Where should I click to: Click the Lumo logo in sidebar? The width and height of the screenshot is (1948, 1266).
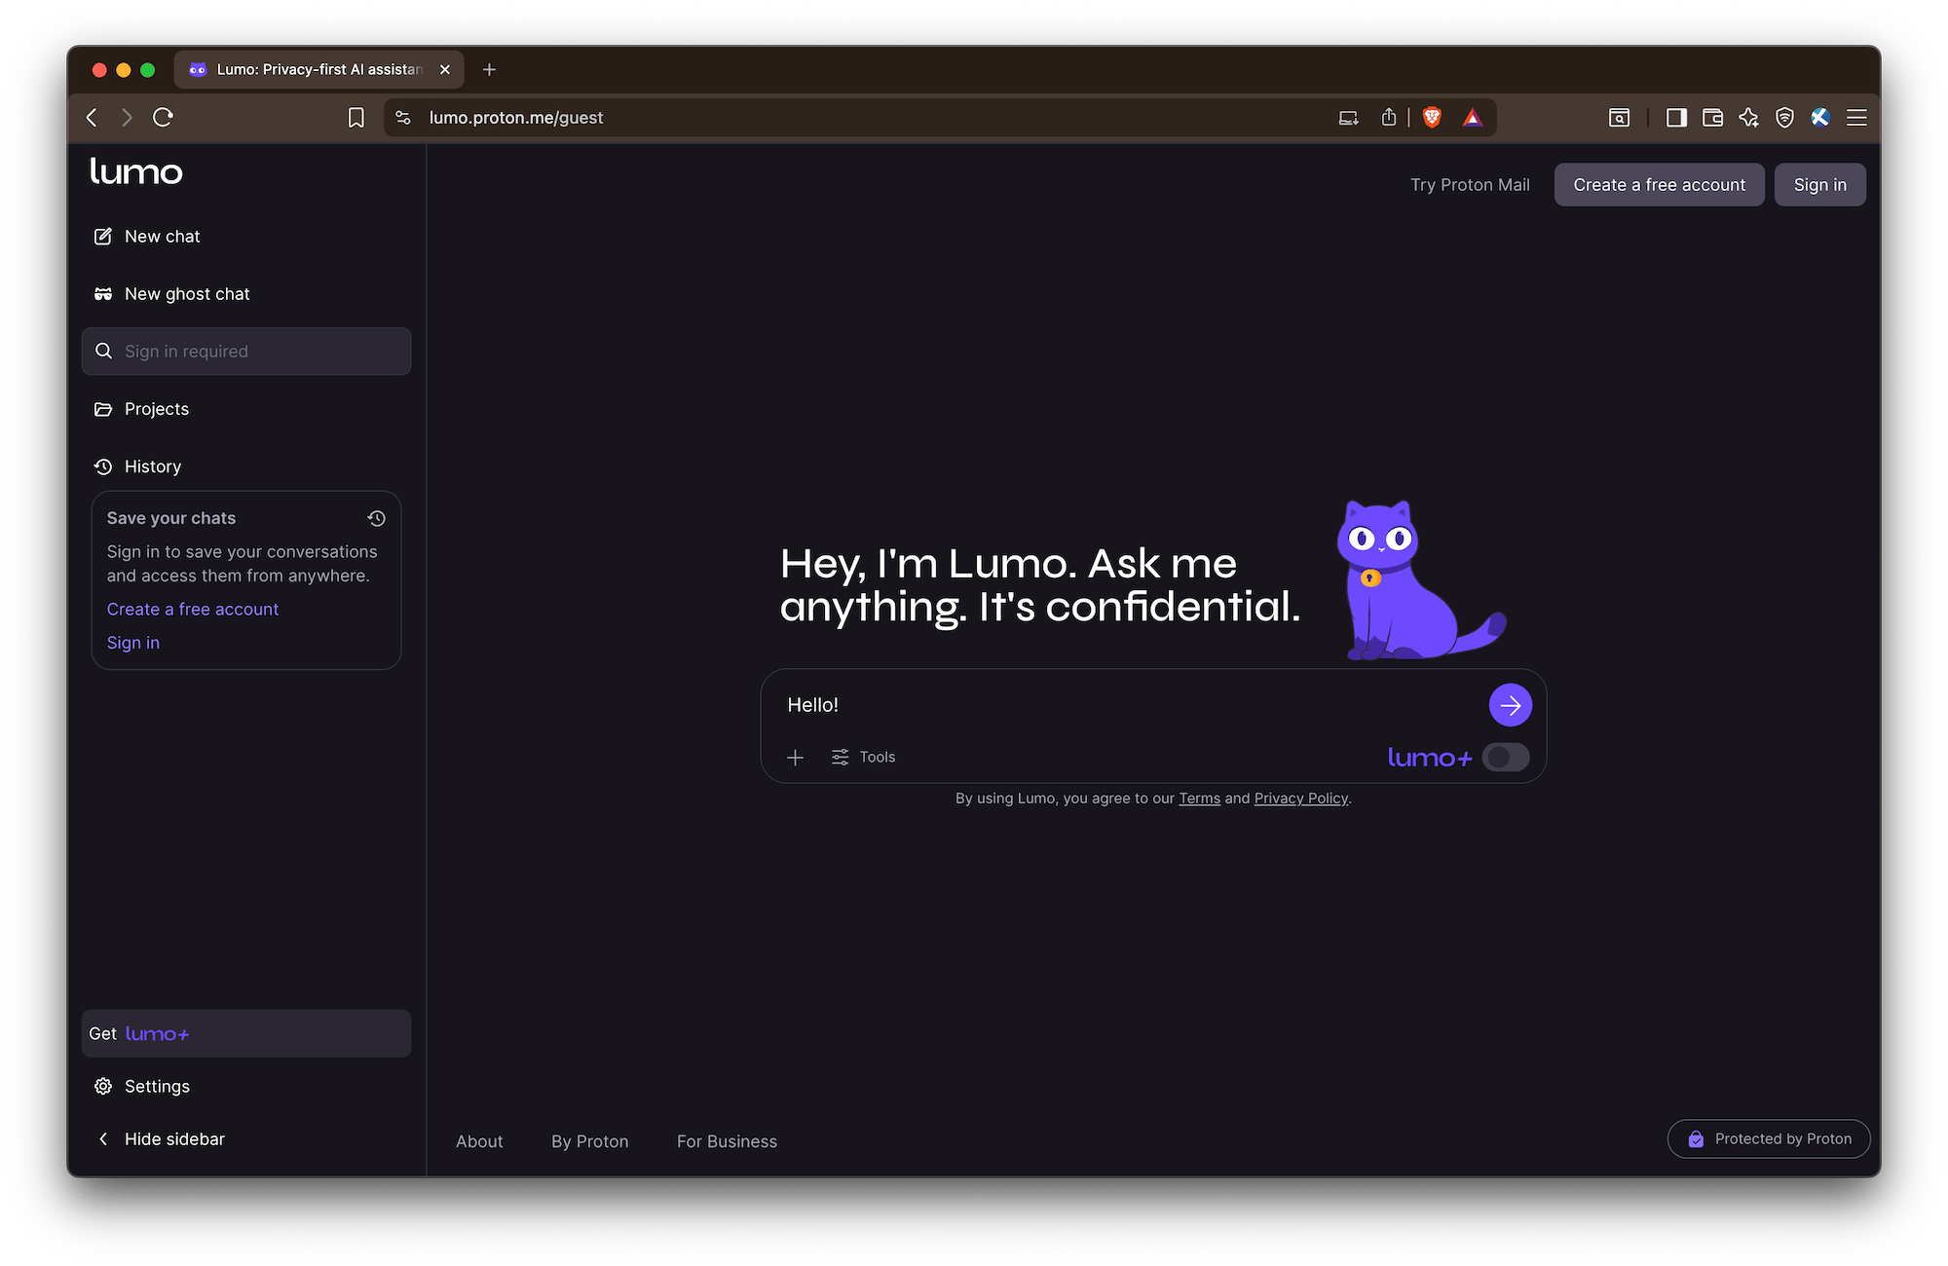coord(136,171)
